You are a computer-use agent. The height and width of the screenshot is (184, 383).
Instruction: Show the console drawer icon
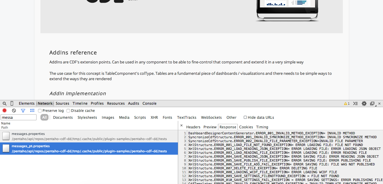(355, 104)
